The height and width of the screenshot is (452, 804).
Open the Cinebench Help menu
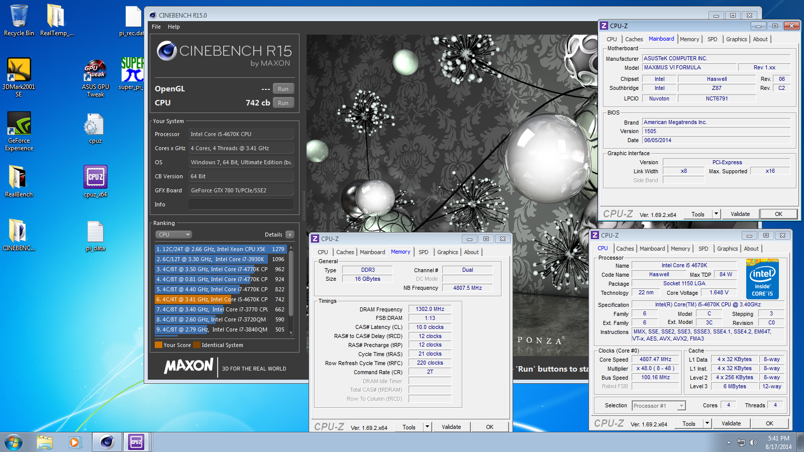click(174, 27)
